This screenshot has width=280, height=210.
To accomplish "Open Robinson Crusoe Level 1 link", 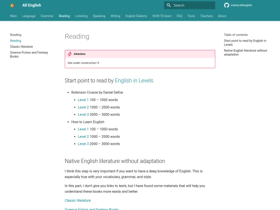I will pyautogui.click(x=83, y=100).
